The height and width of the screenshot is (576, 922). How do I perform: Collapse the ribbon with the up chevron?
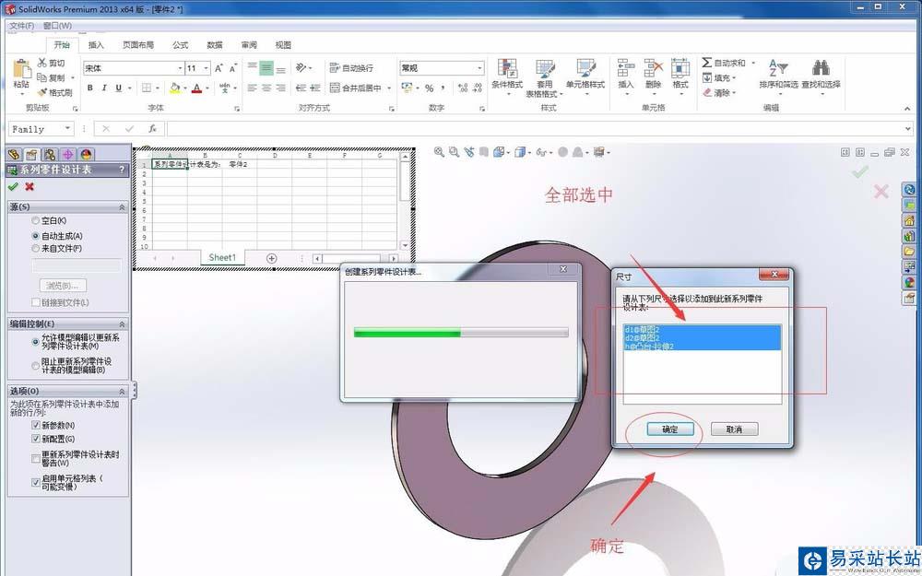[x=908, y=109]
